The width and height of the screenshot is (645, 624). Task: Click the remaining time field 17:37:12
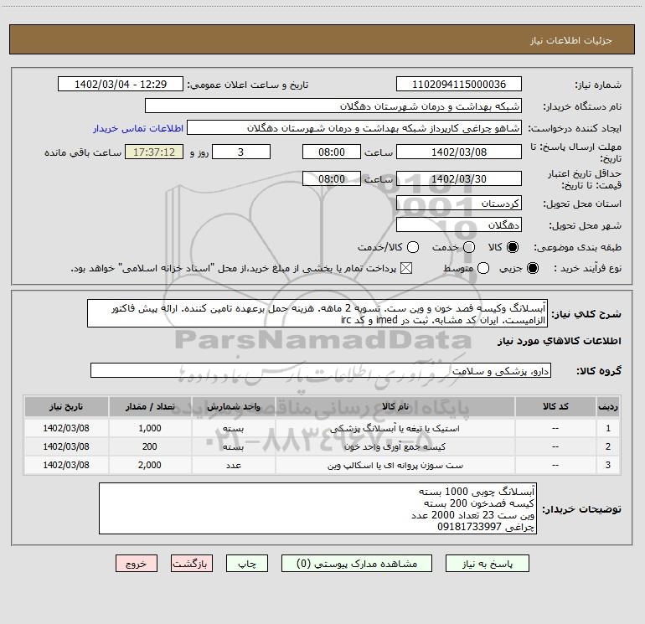(x=154, y=152)
